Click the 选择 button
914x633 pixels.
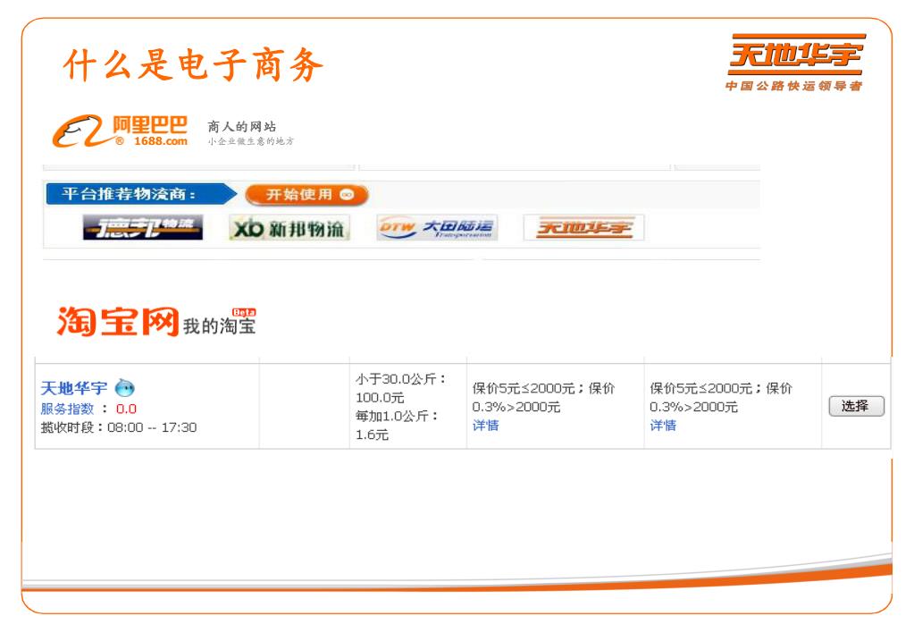pyautogui.click(x=856, y=406)
